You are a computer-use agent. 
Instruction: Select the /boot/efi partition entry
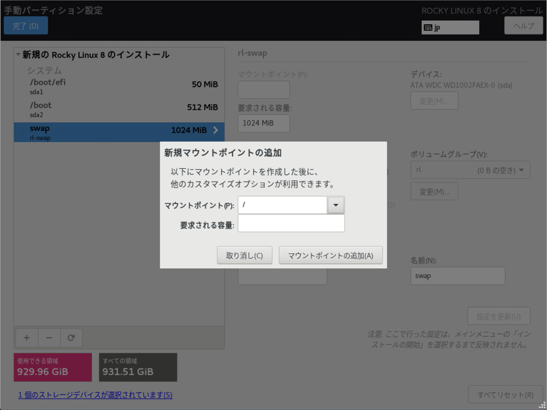(119, 86)
